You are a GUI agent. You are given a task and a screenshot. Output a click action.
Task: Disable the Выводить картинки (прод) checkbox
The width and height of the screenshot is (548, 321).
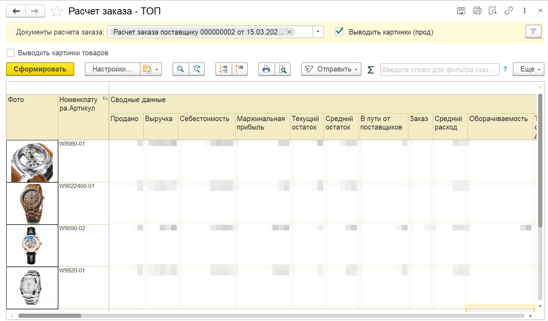(x=339, y=32)
